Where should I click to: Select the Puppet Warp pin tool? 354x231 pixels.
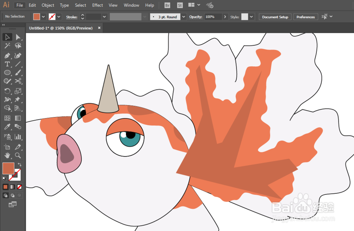pos(18,100)
